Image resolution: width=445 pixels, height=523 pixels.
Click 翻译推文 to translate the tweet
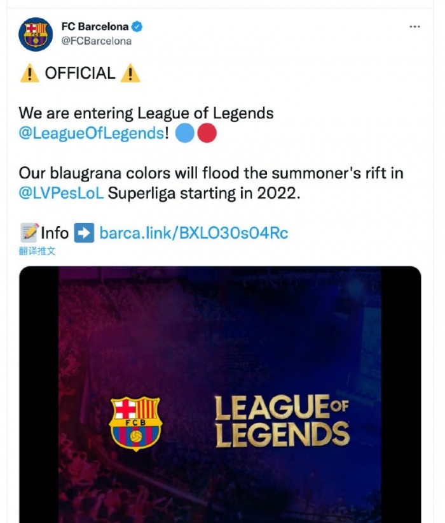click(37, 251)
